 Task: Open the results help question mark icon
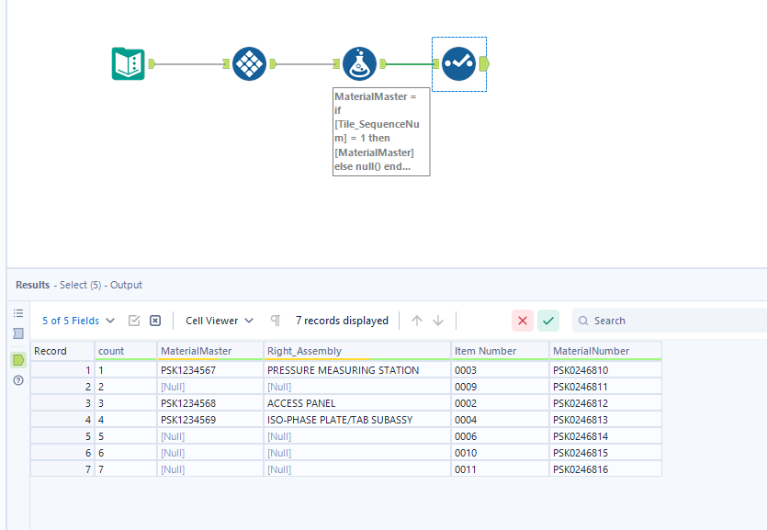pyautogui.click(x=18, y=380)
